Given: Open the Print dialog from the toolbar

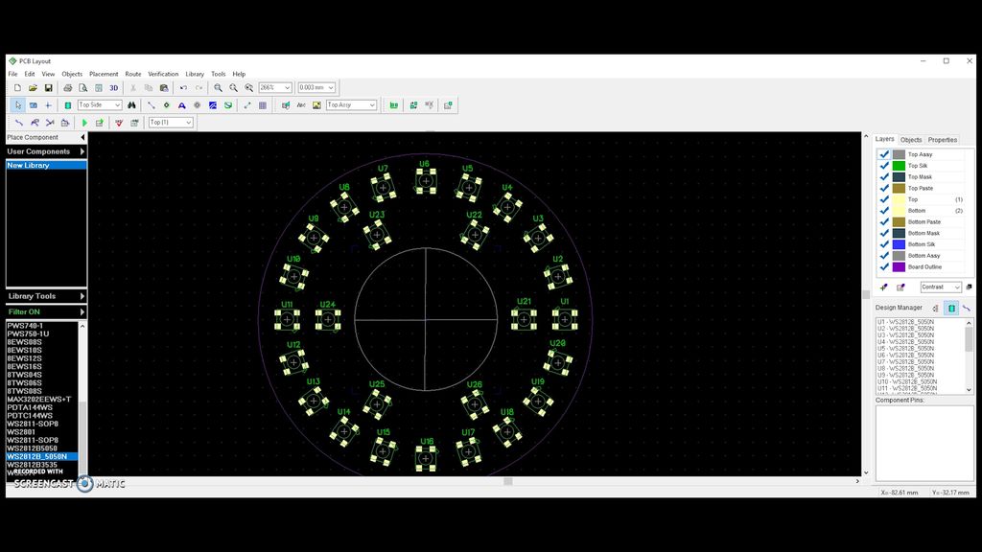Looking at the screenshot, I should (x=67, y=87).
